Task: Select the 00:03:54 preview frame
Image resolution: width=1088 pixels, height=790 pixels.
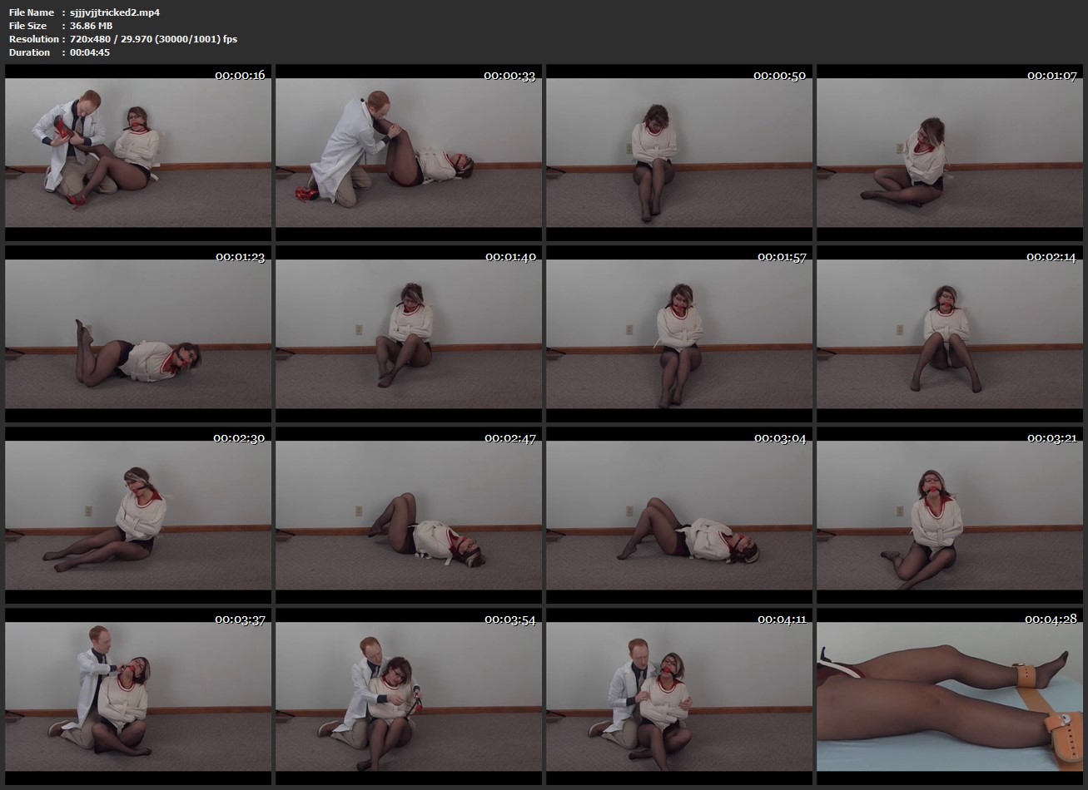Action: pyautogui.click(x=409, y=696)
